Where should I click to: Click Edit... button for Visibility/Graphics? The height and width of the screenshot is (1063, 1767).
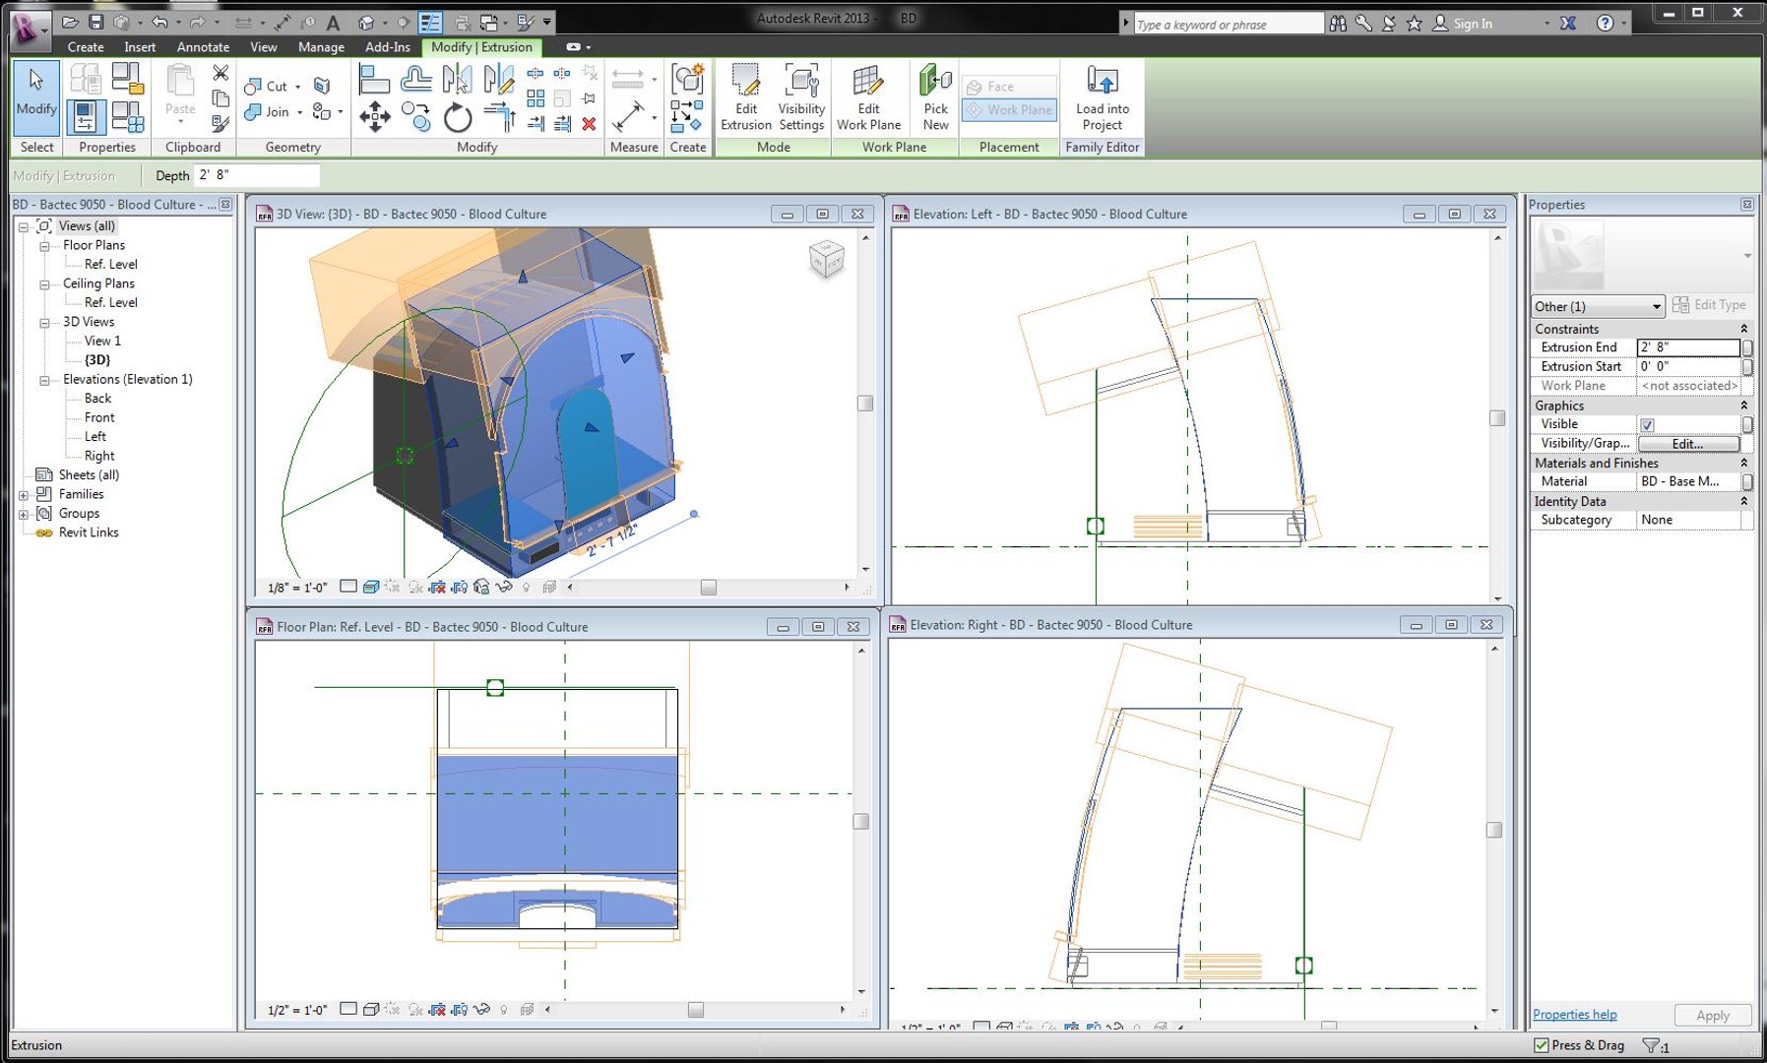1687,444
